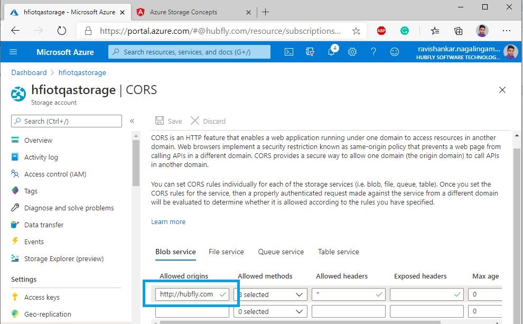Click the resource menu search field
The height and width of the screenshot is (324, 523).
[67, 121]
